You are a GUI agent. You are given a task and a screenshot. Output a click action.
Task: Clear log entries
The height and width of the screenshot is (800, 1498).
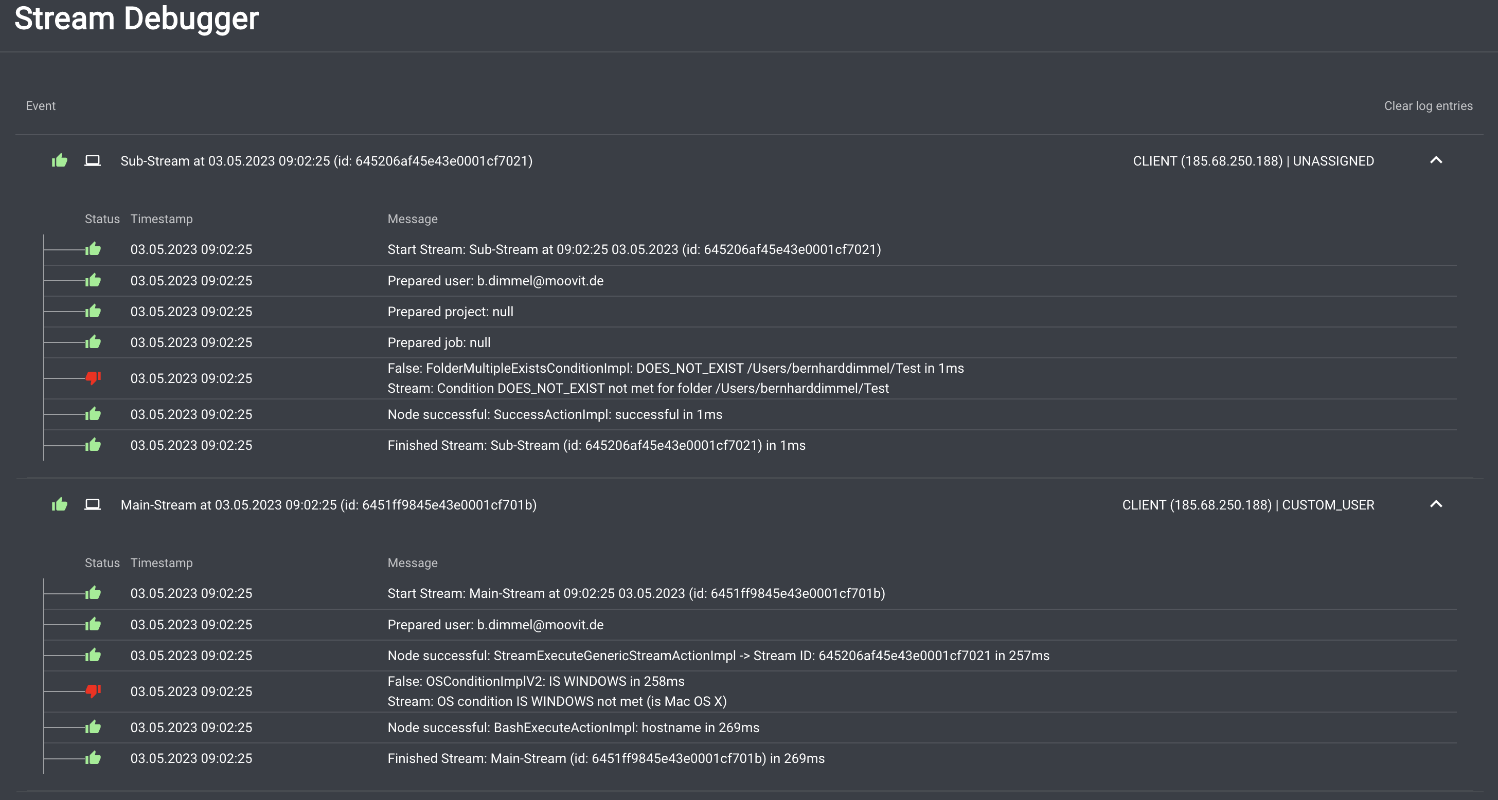pyautogui.click(x=1428, y=106)
